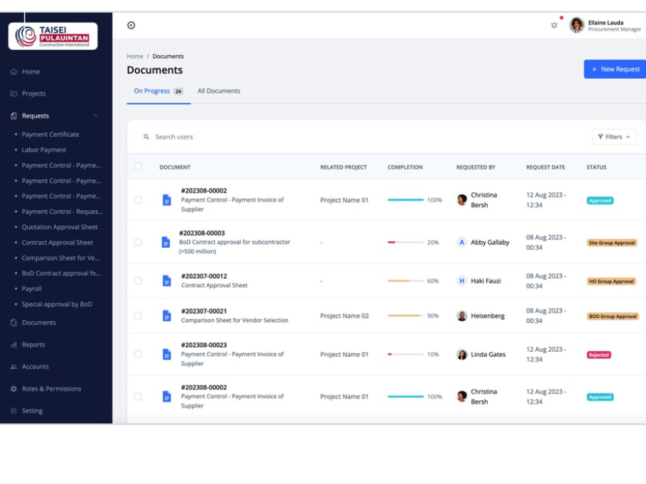Viewport: 646px width, 484px height.
Task: Click Haki Fauzi's initial avatar
Action: pyautogui.click(x=462, y=281)
